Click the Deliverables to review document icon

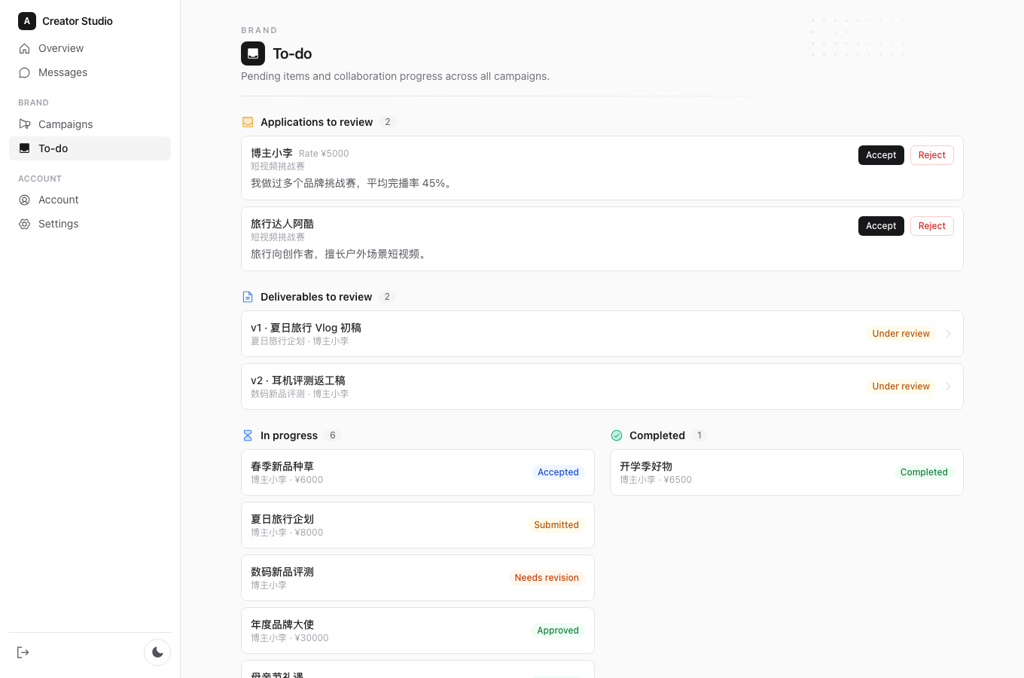pos(248,297)
